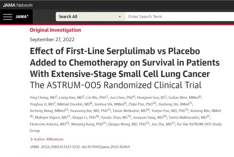Click the chevron beside Author Affiliations
The image size is (234, 157).
tap(31, 139)
